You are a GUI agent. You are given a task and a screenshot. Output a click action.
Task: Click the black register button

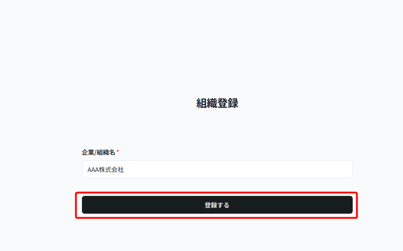coord(217,205)
